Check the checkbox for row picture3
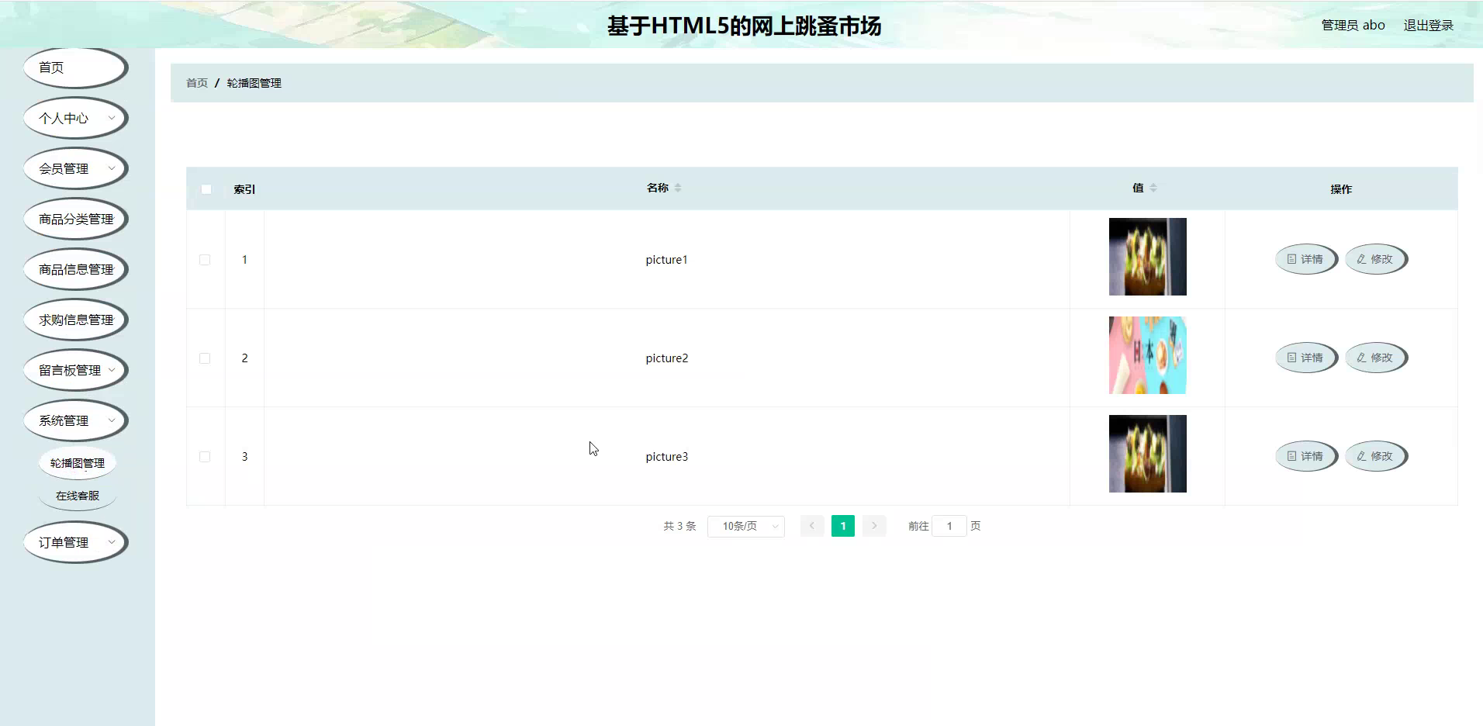 point(205,457)
